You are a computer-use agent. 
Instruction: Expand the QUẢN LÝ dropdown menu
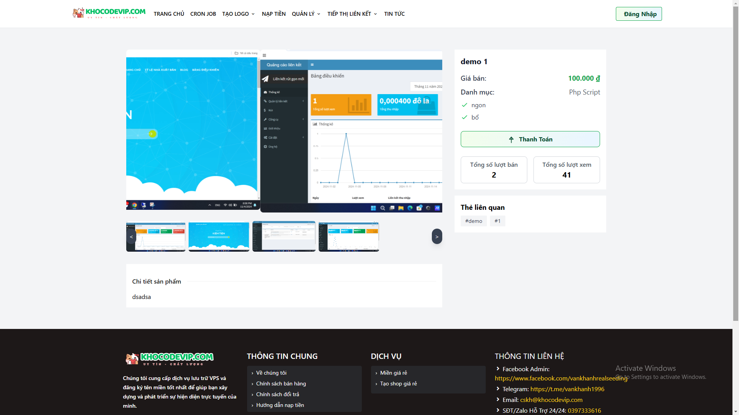306,14
